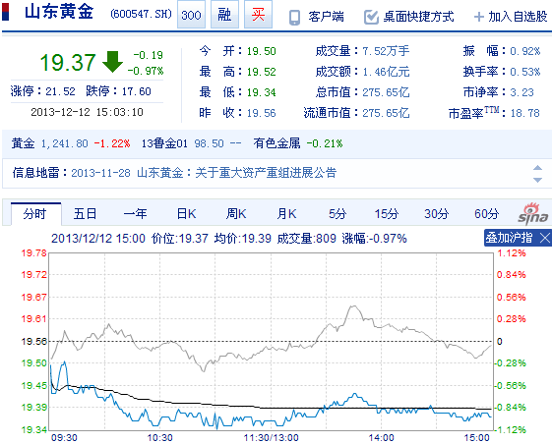Viewport: 552px width, 444px height.
Task: Click the current price 19.37
Action: (x=68, y=62)
